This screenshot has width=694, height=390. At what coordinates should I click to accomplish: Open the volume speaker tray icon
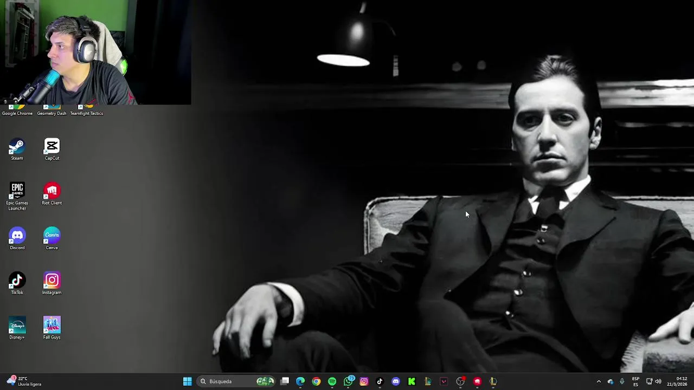click(658, 381)
